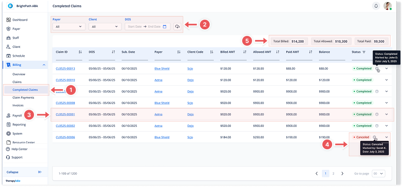403x187 pixels.
Task: Click the cloud download export icon
Action: pyautogui.click(x=177, y=27)
